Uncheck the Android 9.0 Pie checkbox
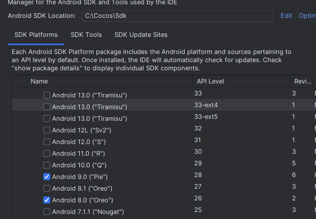 click(x=47, y=177)
